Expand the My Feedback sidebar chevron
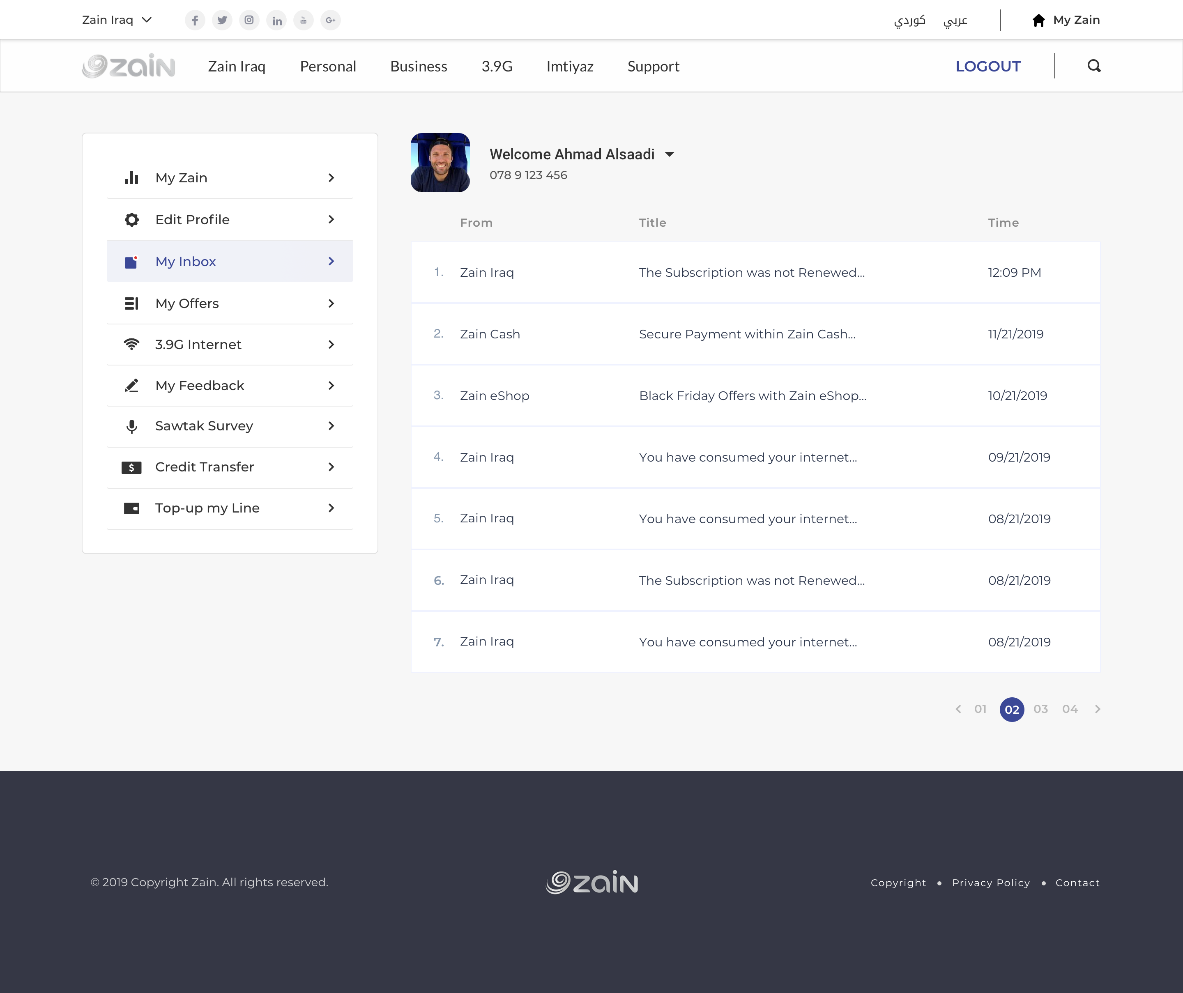This screenshot has height=993, width=1183. pos(331,386)
